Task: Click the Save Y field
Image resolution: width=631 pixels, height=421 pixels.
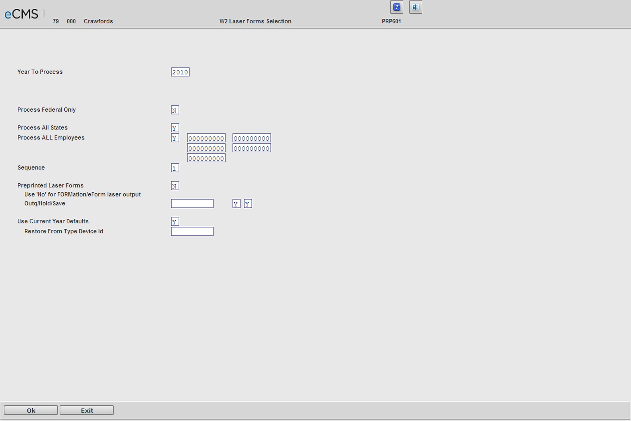Action: 248,204
